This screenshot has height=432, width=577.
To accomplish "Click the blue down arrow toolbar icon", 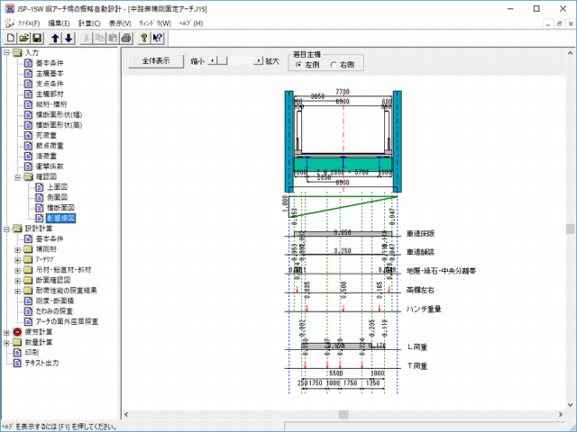I will (x=68, y=38).
